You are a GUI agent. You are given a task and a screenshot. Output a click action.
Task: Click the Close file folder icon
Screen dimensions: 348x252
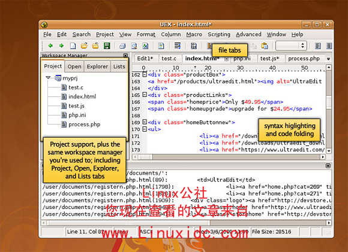click(x=95, y=45)
